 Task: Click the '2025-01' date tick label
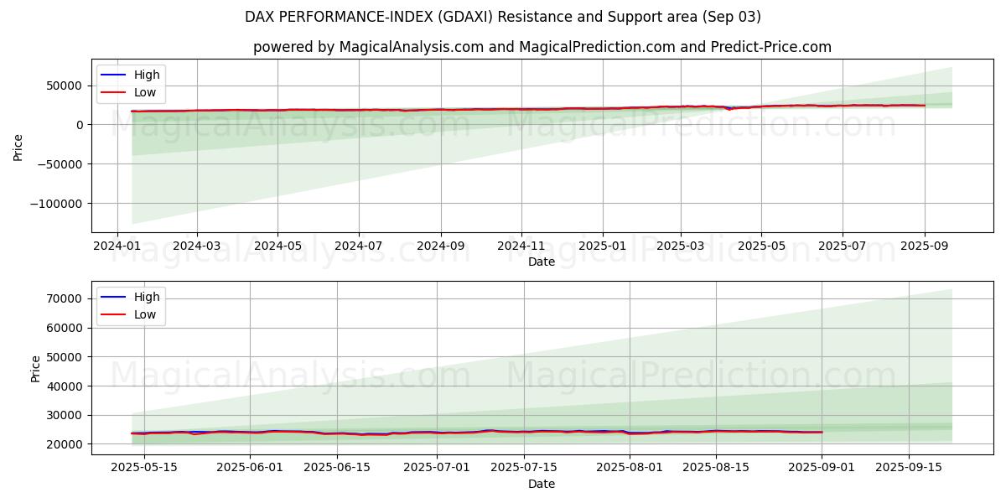click(x=603, y=246)
